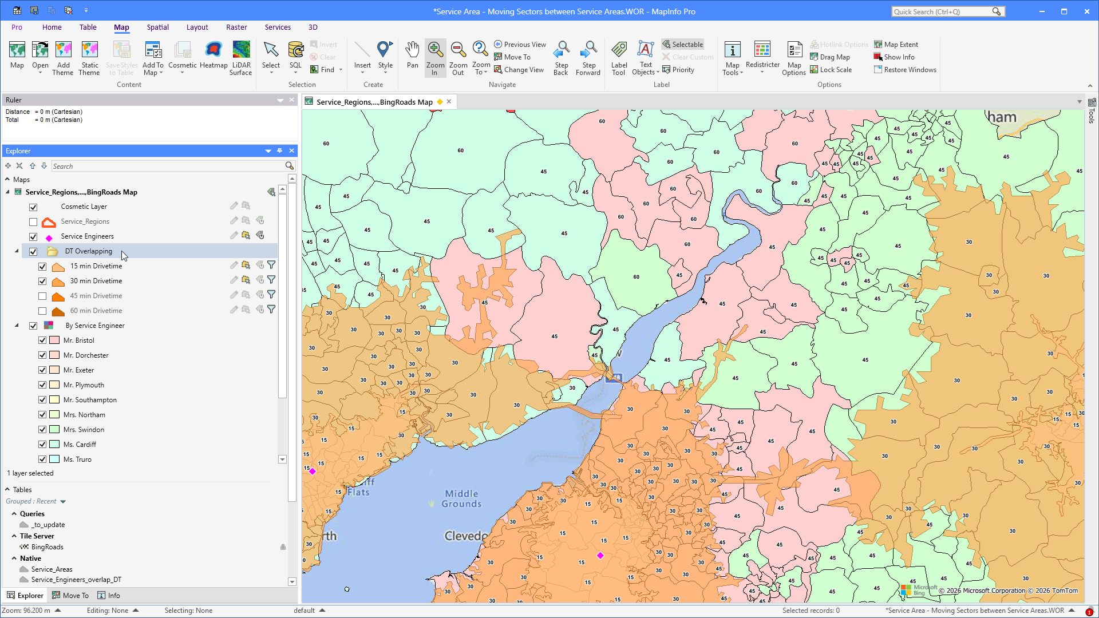Open the Grouped: Recent dropdown
The height and width of the screenshot is (618, 1099).
click(63, 502)
